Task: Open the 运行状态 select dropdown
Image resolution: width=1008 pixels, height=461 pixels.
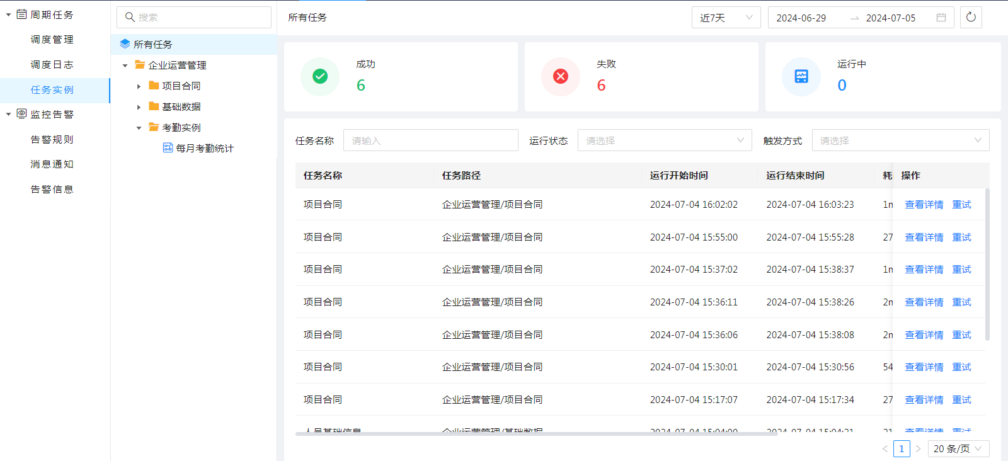Action: pyautogui.click(x=665, y=140)
